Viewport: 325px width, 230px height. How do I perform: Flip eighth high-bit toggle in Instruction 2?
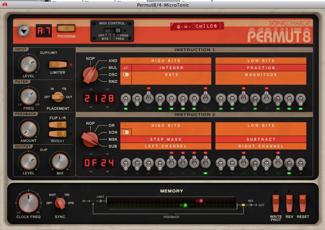tap(205, 162)
